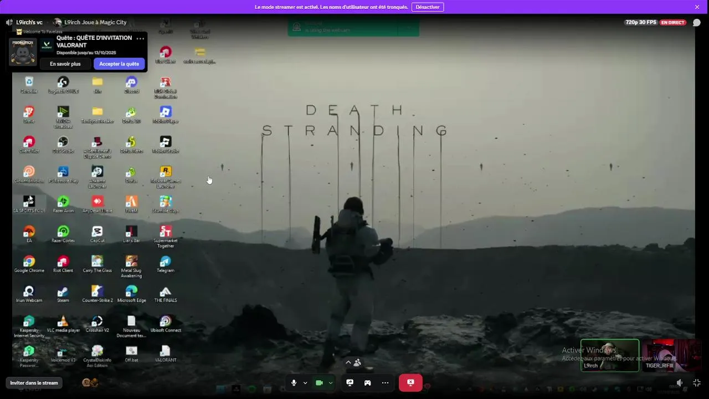
Task: Click Ubisoft Connect desktop icon
Action: click(165, 324)
